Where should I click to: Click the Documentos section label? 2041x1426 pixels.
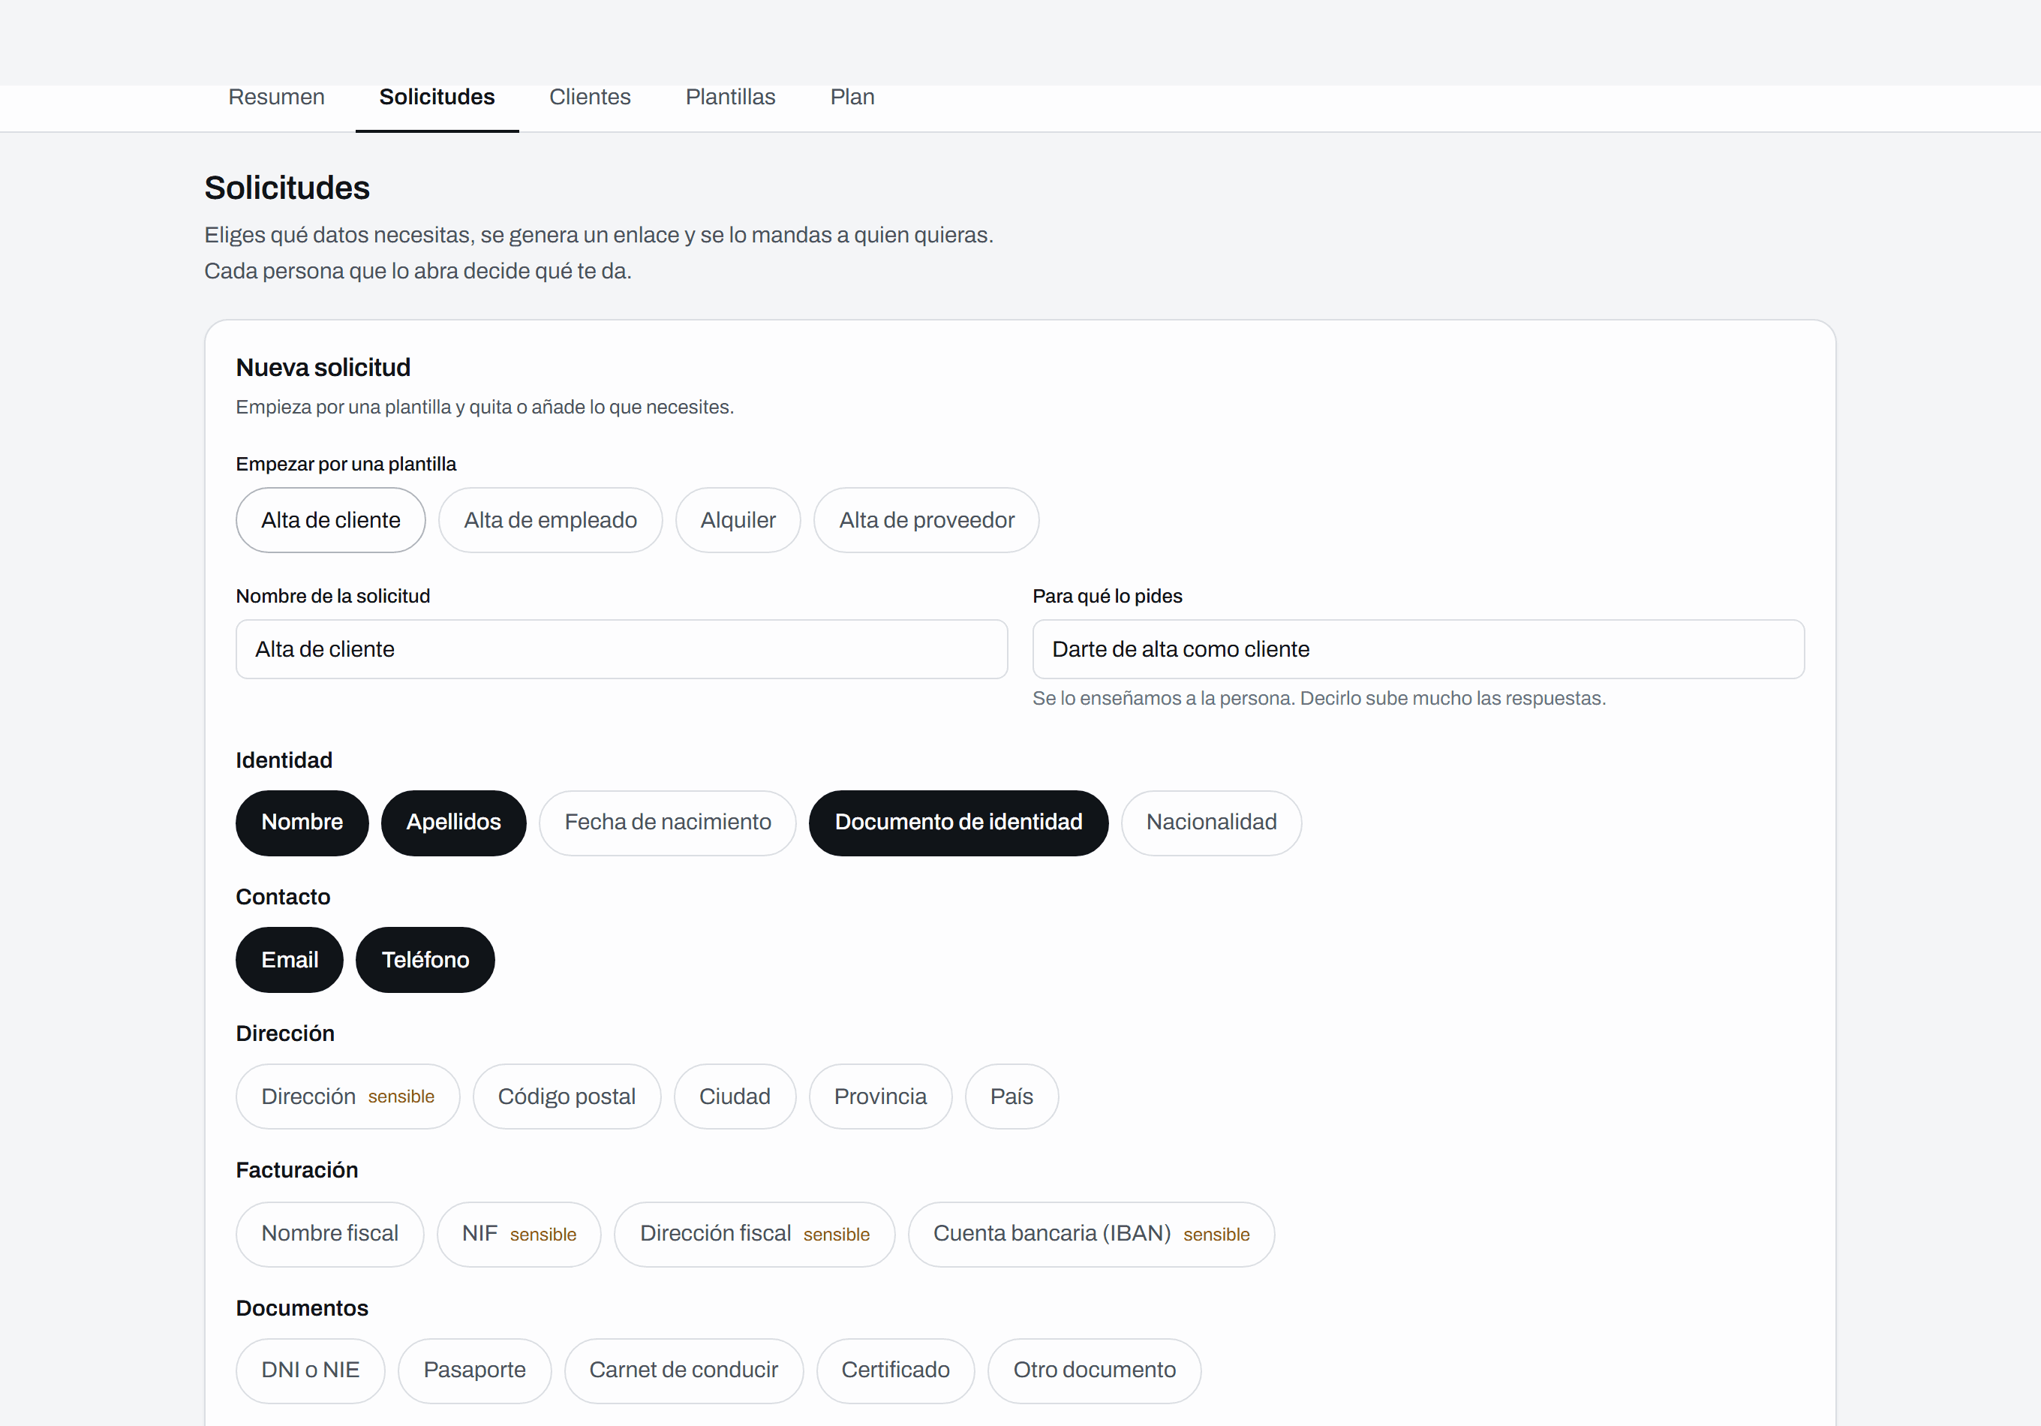[302, 1307]
